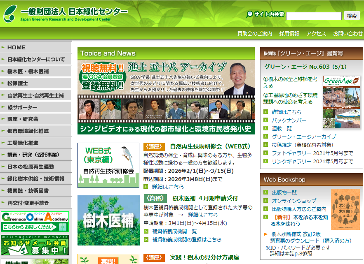Open the バックナンバー link

pos(289,120)
